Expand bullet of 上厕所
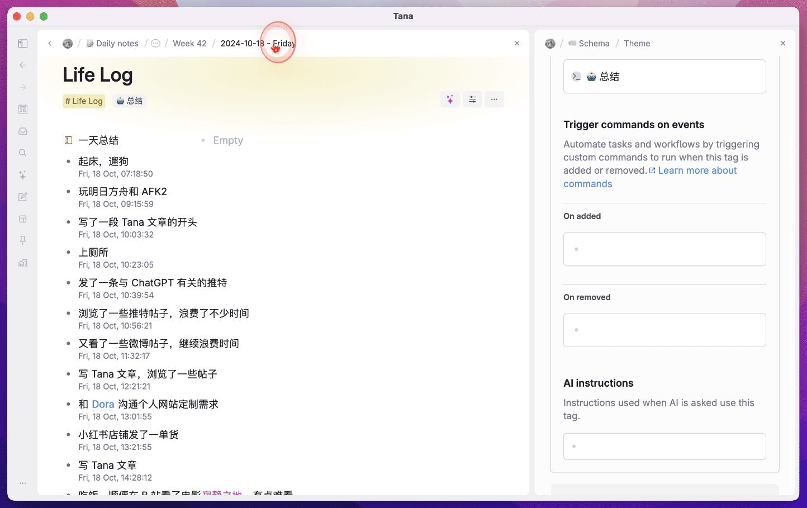This screenshot has width=807, height=508. (68, 253)
